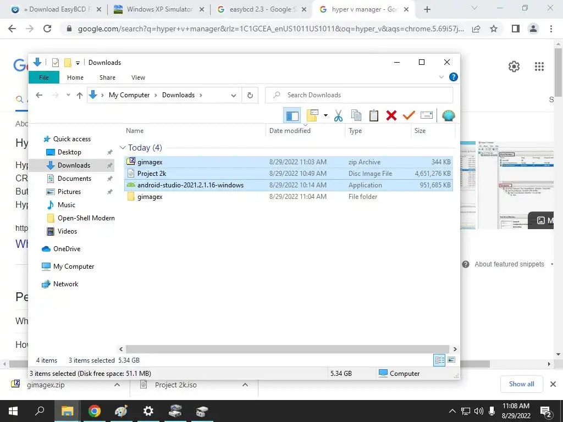
Task: Sort files by Date modified column
Action: (306, 131)
